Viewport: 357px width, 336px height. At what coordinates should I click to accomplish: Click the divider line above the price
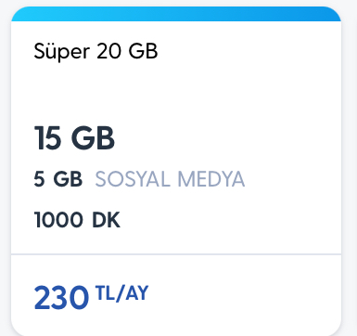click(176, 254)
